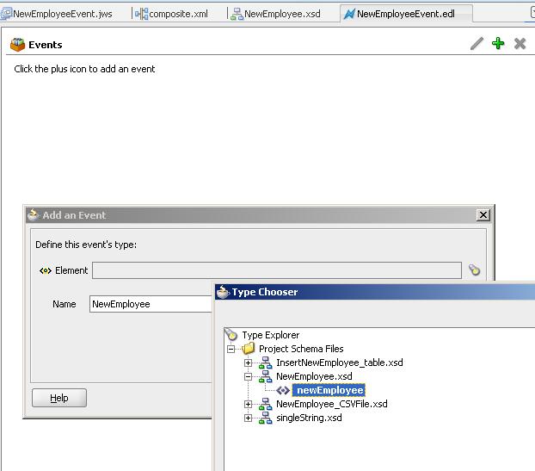Expand NewEmployee_CSVFile.xsd node
This screenshot has width=535, height=471.
[248, 405]
